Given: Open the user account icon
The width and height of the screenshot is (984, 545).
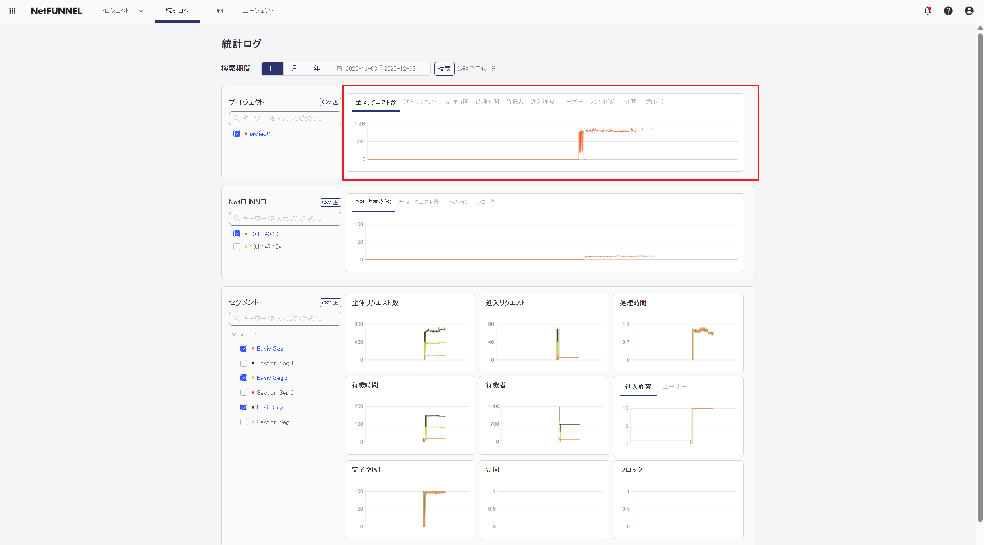Looking at the screenshot, I should (x=969, y=11).
